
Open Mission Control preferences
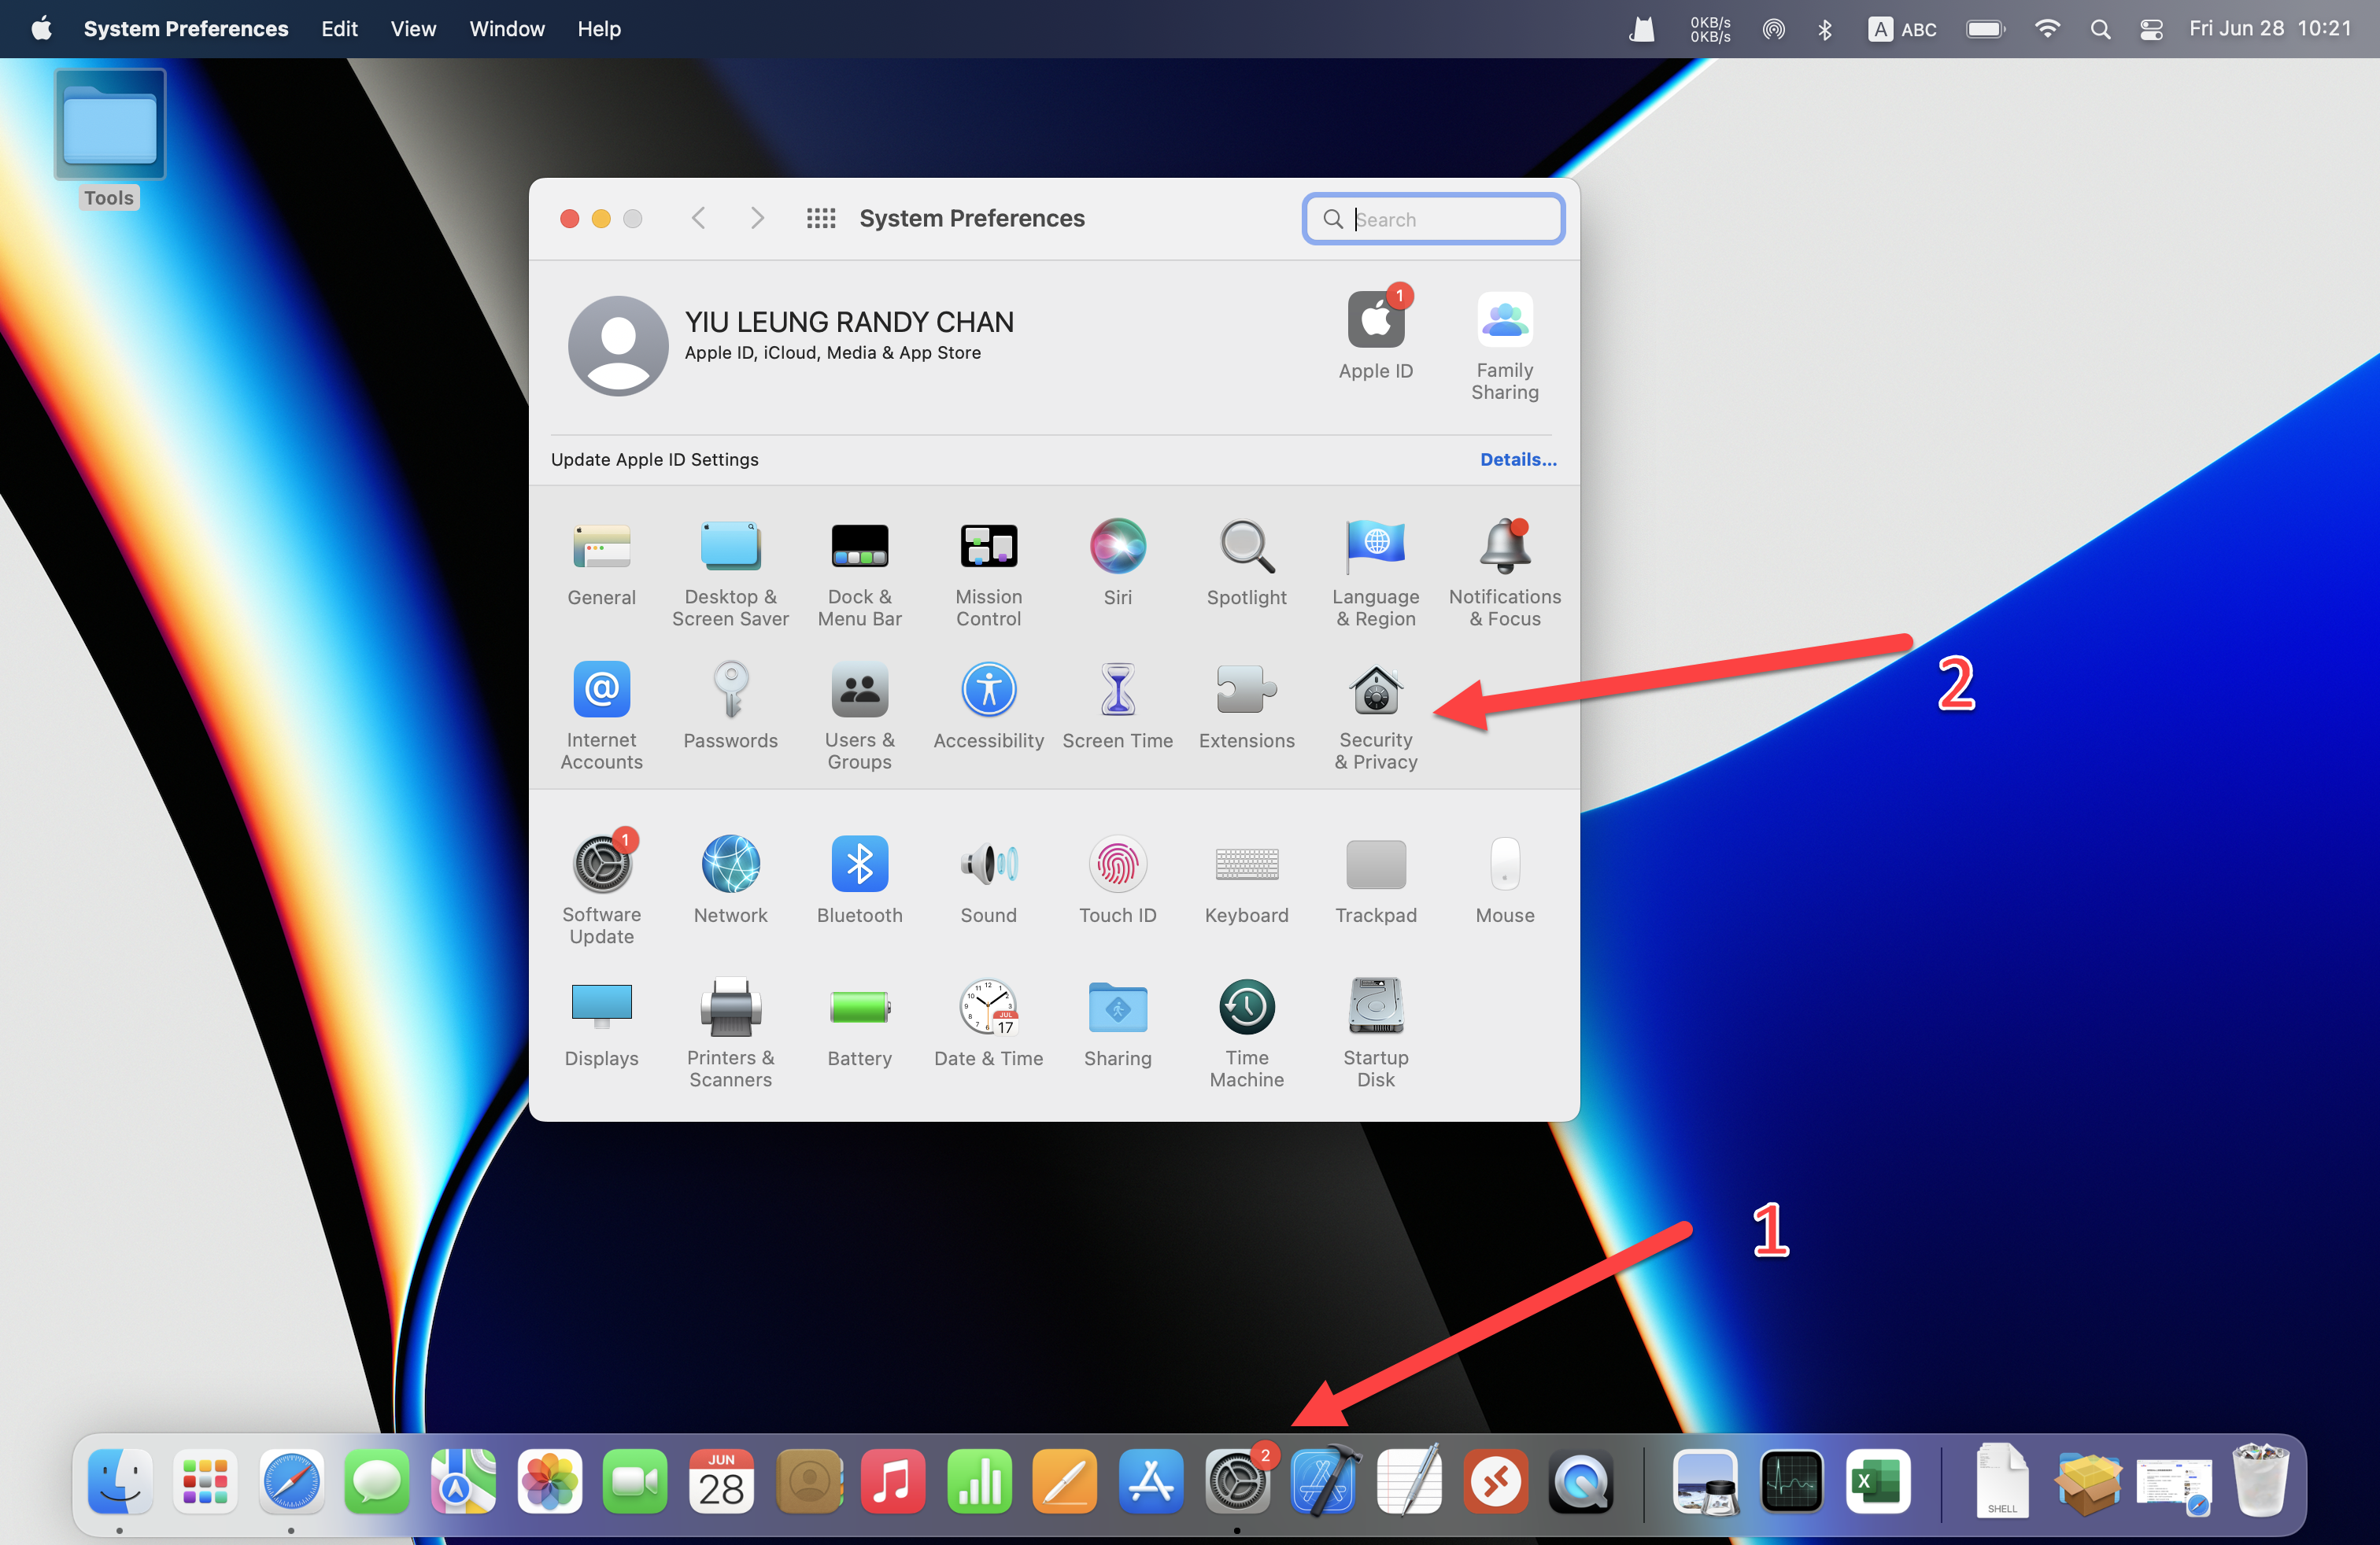(x=988, y=548)
